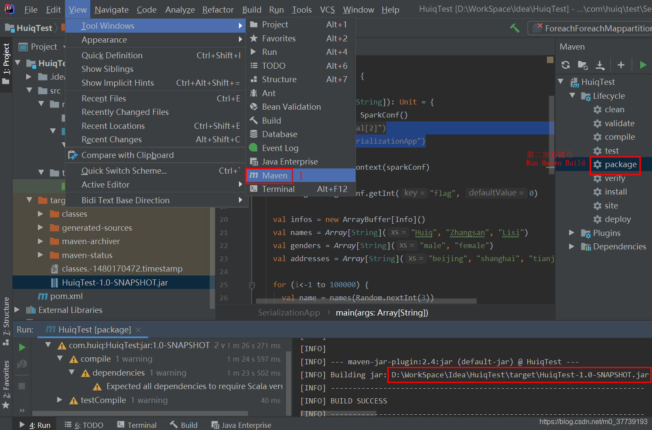Click editor gutter fold marker at line 25
Image resolution: width=652 pixels, height=430 pixels.
252,286
